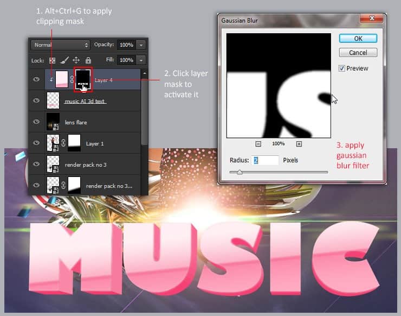Image resolution: width=401 pixels, height=316 pixels.
Task: Toggle lock position move icon
Action: [x=76, y=60]
